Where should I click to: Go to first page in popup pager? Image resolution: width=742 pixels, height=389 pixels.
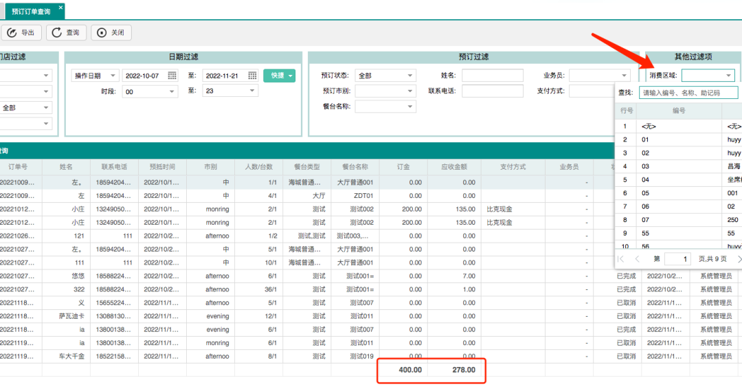(621, 259)
